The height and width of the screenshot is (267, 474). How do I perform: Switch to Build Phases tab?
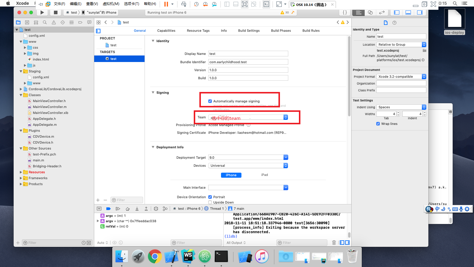pos(281,31)
